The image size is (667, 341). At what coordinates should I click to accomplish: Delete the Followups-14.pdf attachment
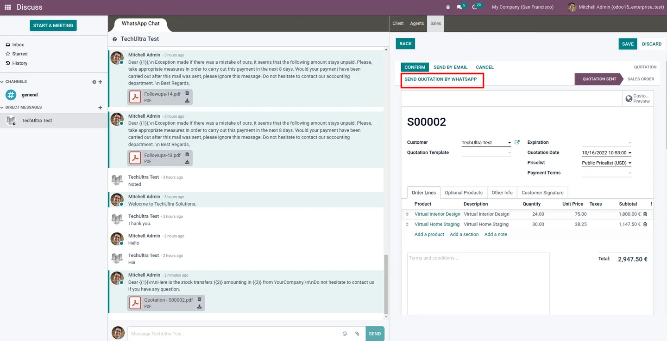187,93
